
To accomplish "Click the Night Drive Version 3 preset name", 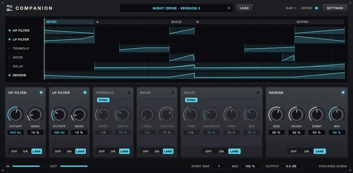I will (x=176, y=8).
